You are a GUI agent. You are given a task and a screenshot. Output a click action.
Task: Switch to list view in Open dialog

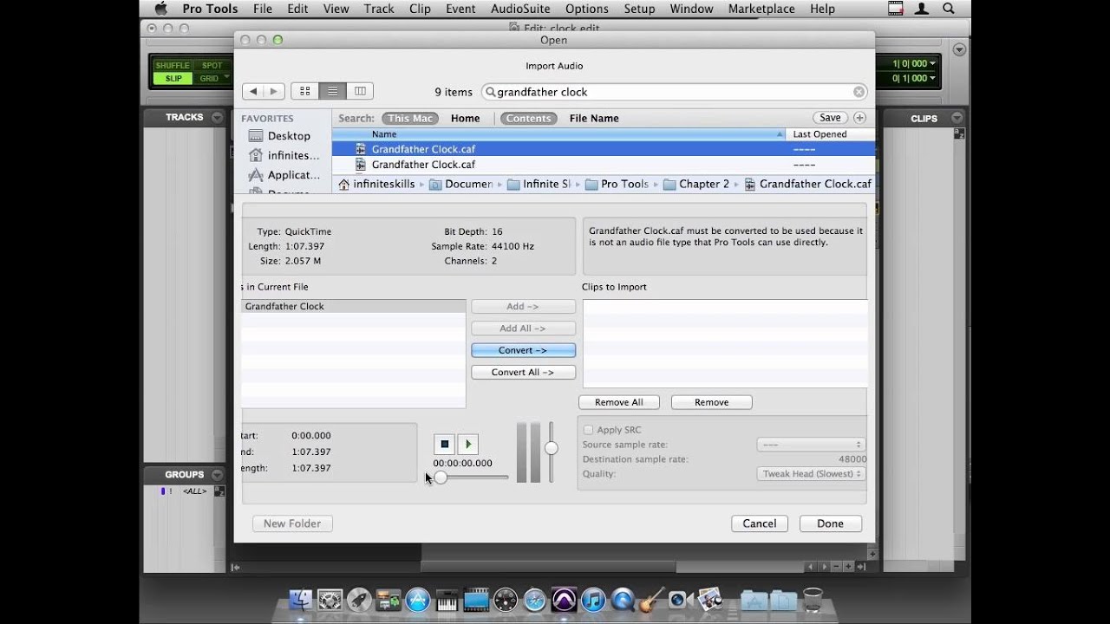[x=332, y=91]
